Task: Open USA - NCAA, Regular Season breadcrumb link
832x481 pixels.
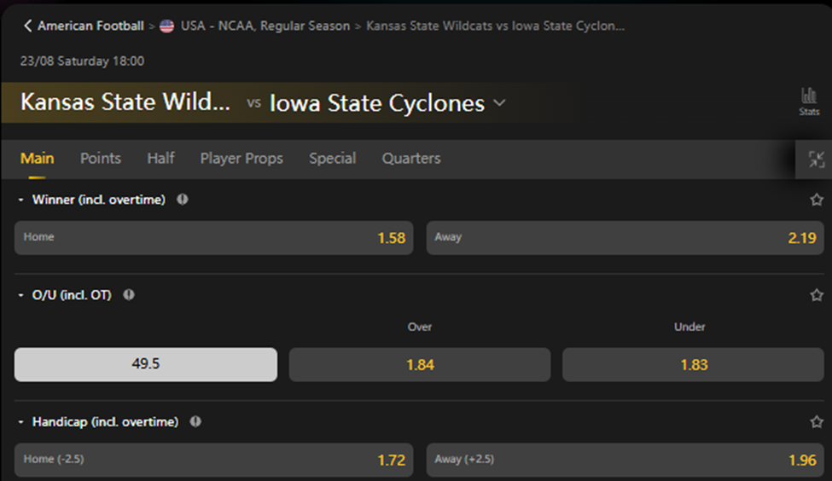Action: point(265,26)
